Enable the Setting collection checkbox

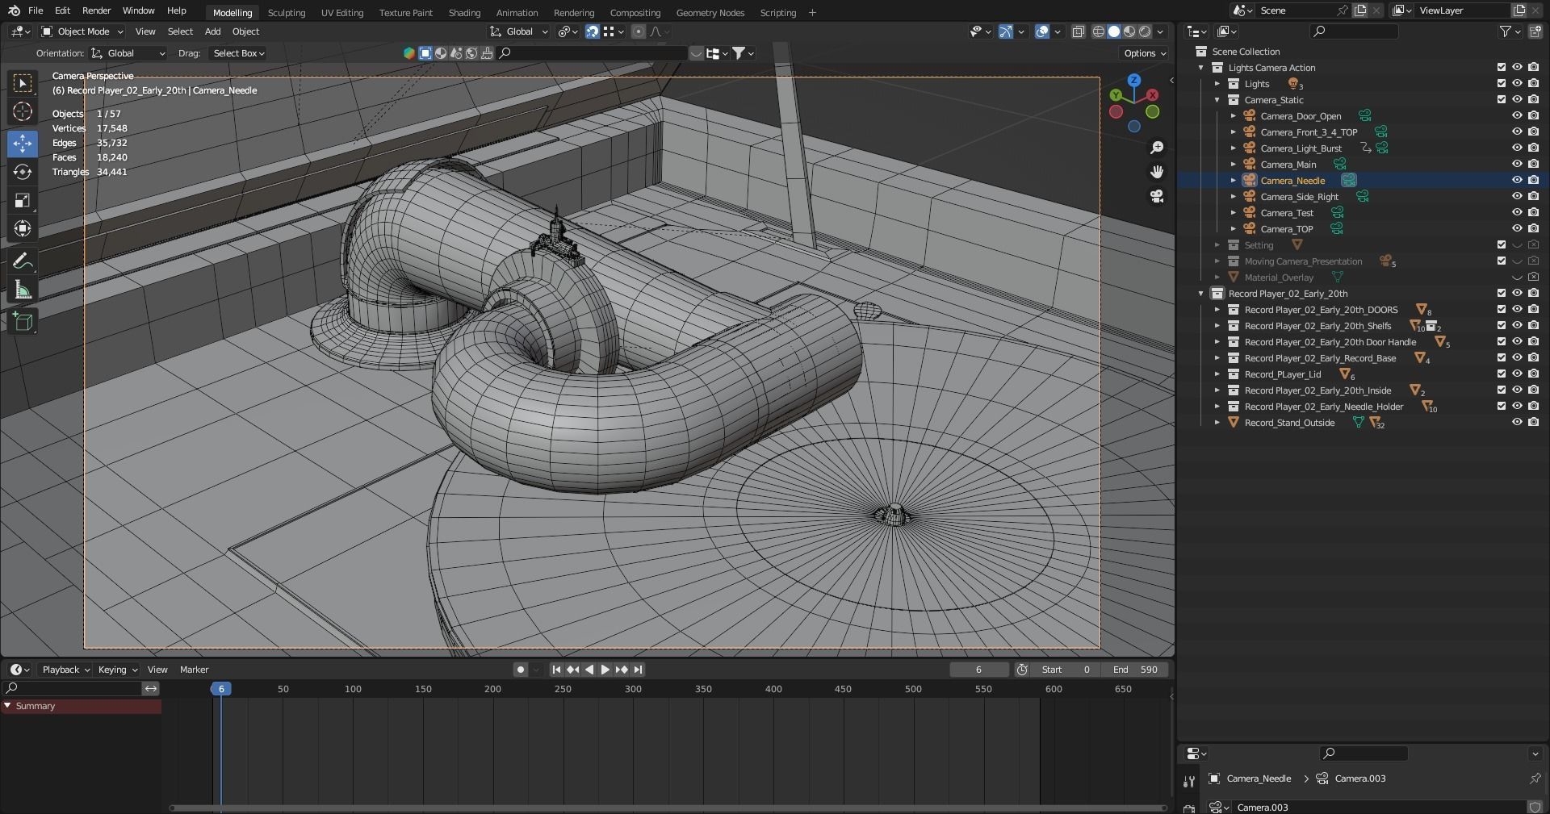click(x=1502, y=244)
